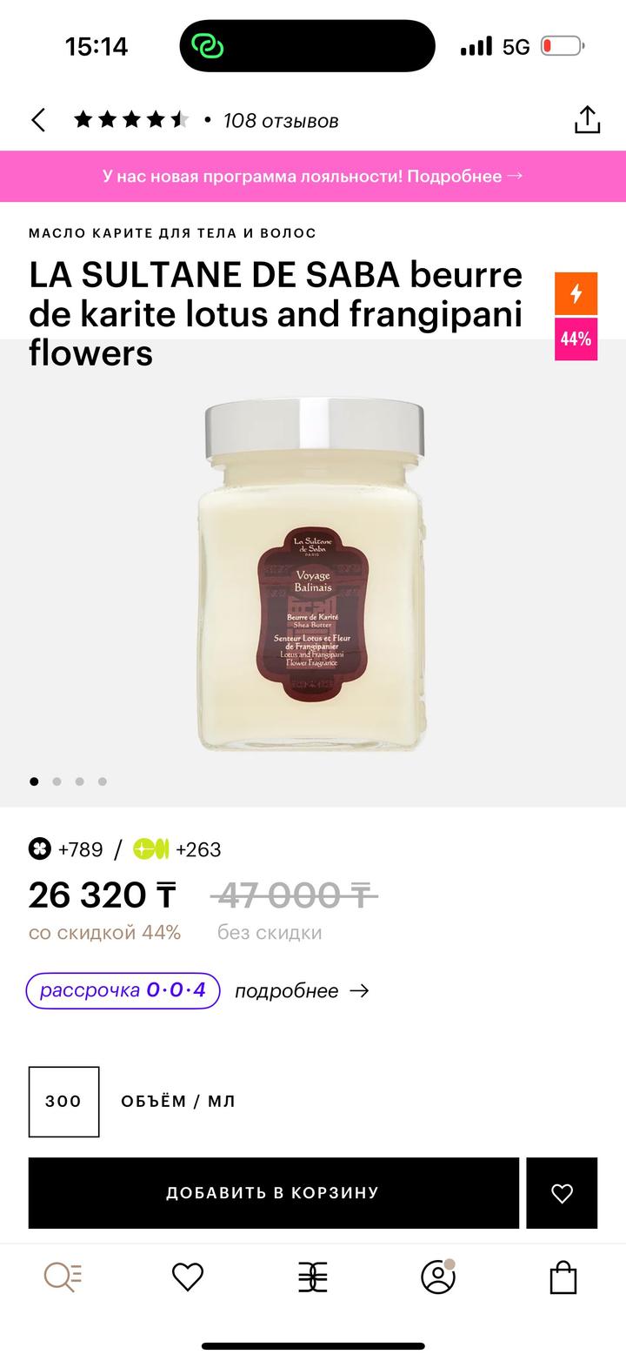This screenshot has height=1361, width=626.
Task: Open подробнее installment details link
Action: [x=302, y=991]
